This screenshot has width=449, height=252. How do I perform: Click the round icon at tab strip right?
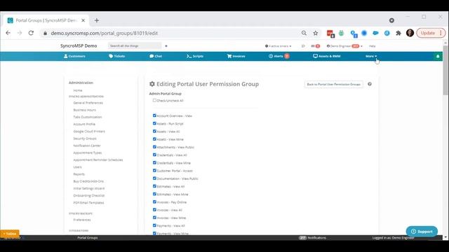click(391, 20)
